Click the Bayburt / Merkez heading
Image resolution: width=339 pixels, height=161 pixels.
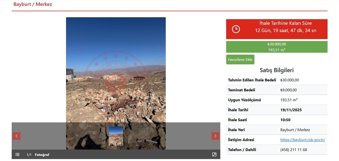(33, 5)
